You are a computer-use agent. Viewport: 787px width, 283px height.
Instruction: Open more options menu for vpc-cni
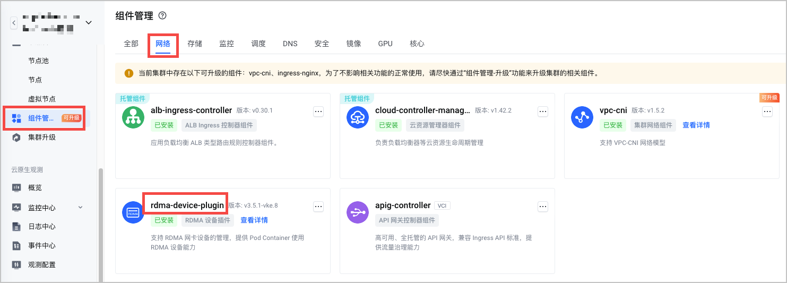tap(767, 112)
